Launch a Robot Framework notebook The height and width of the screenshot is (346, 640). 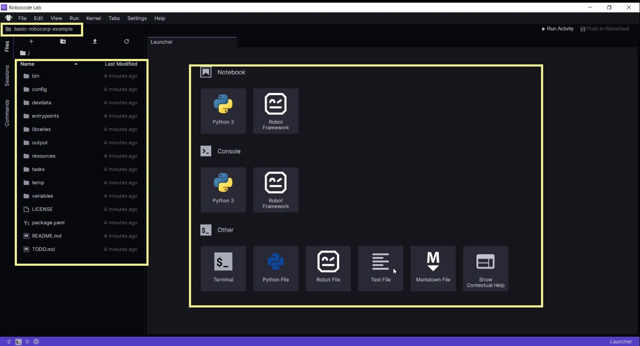coord(276,111)
